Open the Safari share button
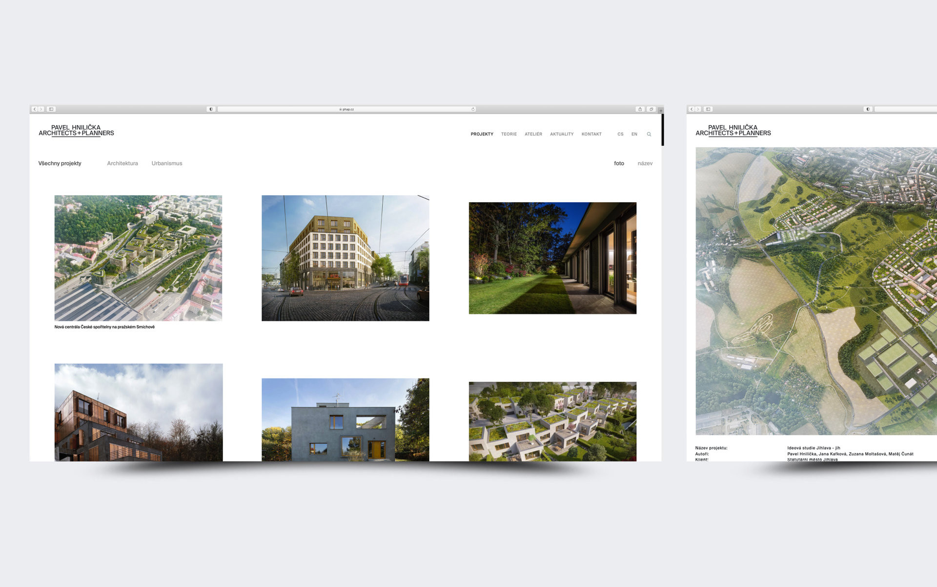 [640, 109]
